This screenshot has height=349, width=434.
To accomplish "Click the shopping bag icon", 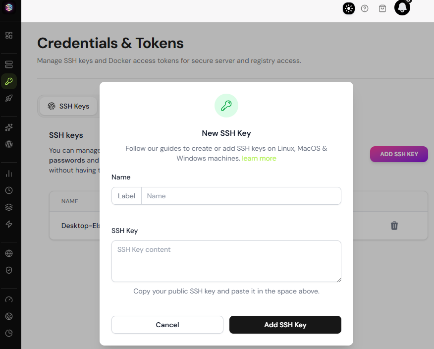I will pyautogui.click(x=382, y=8).
